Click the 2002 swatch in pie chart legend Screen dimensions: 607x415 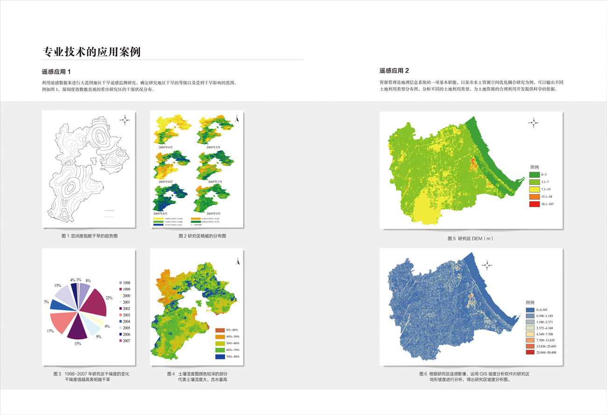pos(121,309)
